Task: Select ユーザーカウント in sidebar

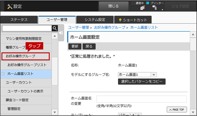Action: tap(26, 83)
